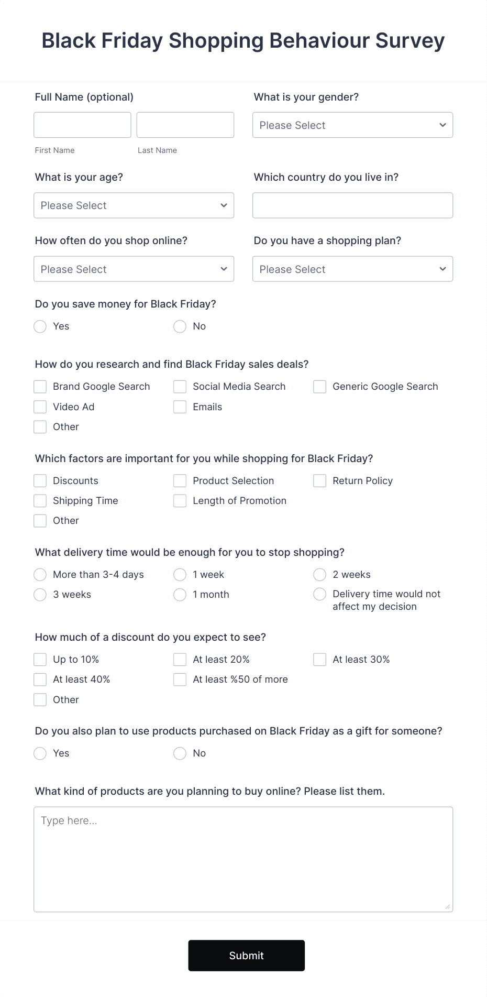The width and height of the screenshot is (487, 997).
Task: Expand the age selection dropdown
Action: [134, 205]
